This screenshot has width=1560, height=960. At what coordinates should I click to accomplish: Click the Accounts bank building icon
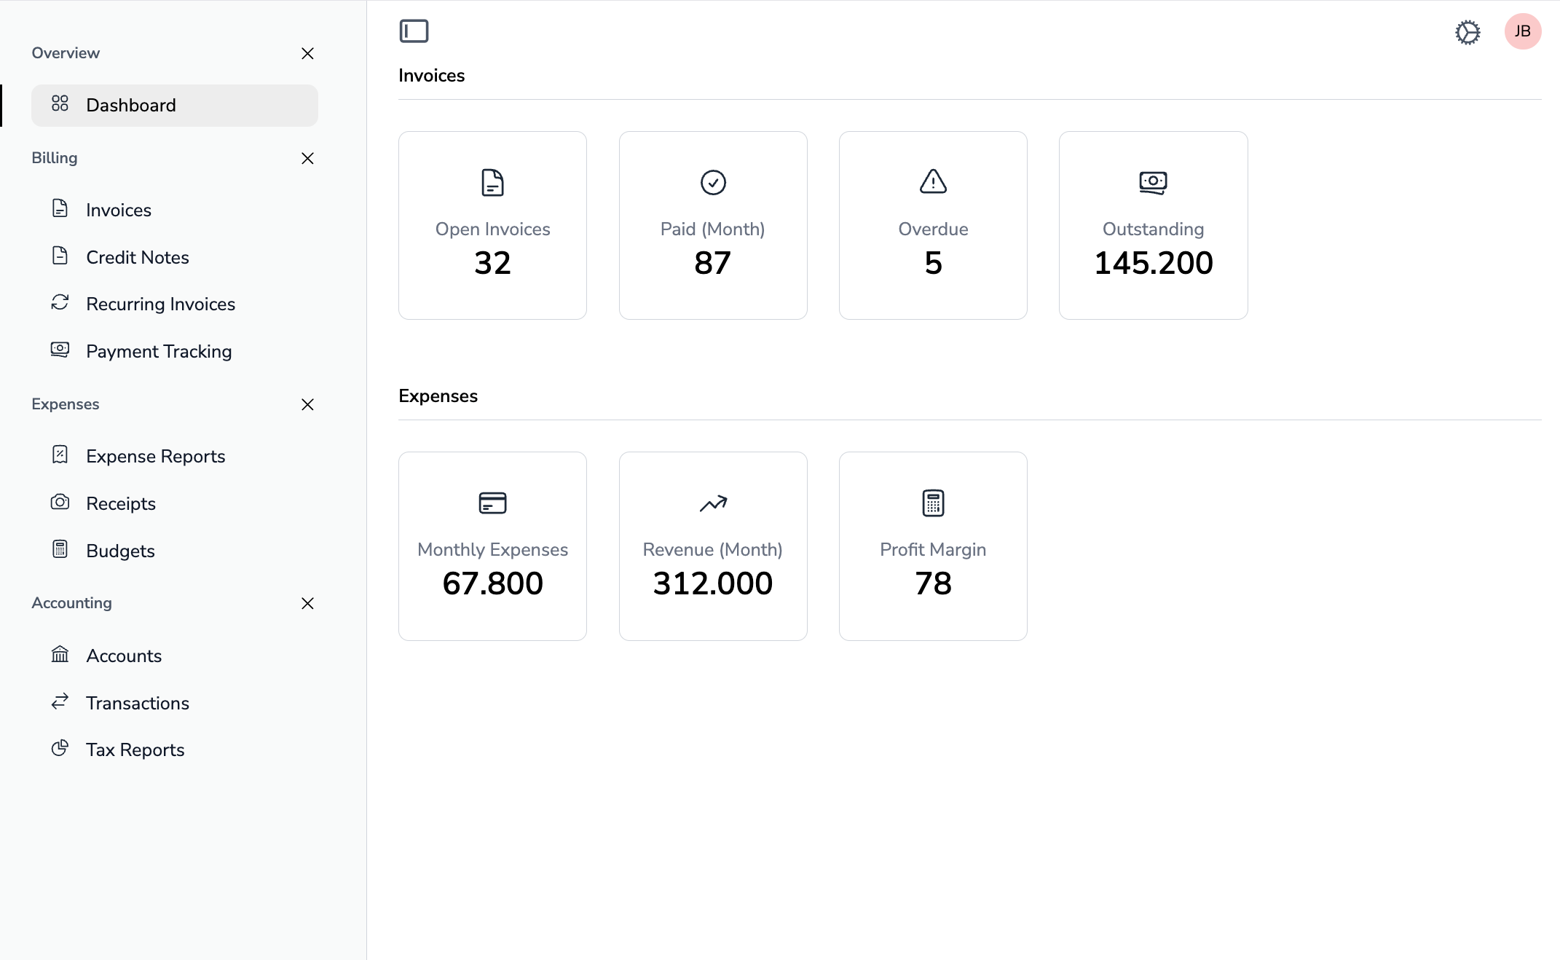point(60,655)
